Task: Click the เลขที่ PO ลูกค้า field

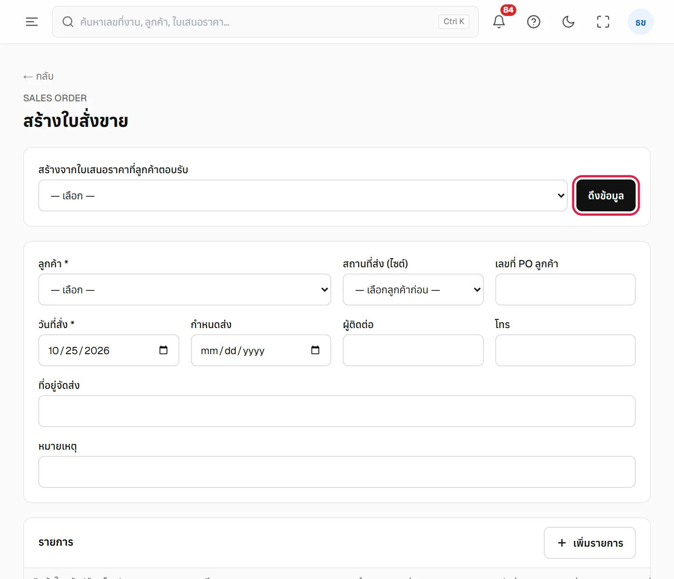Action: (x=566, y=289)
